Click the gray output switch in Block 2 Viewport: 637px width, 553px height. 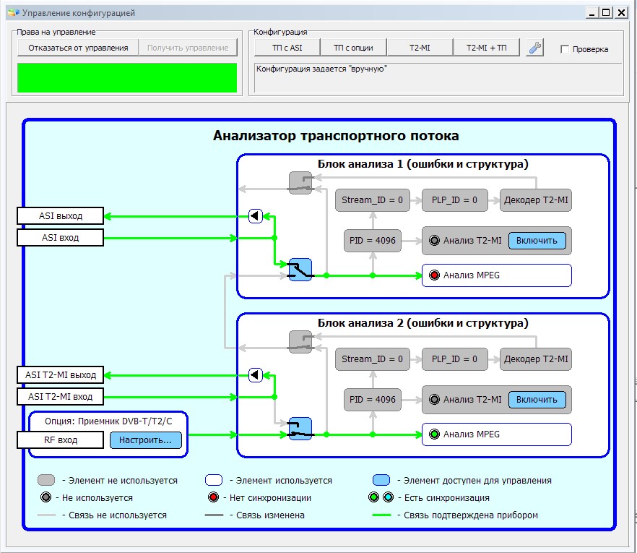click(300, 341)
